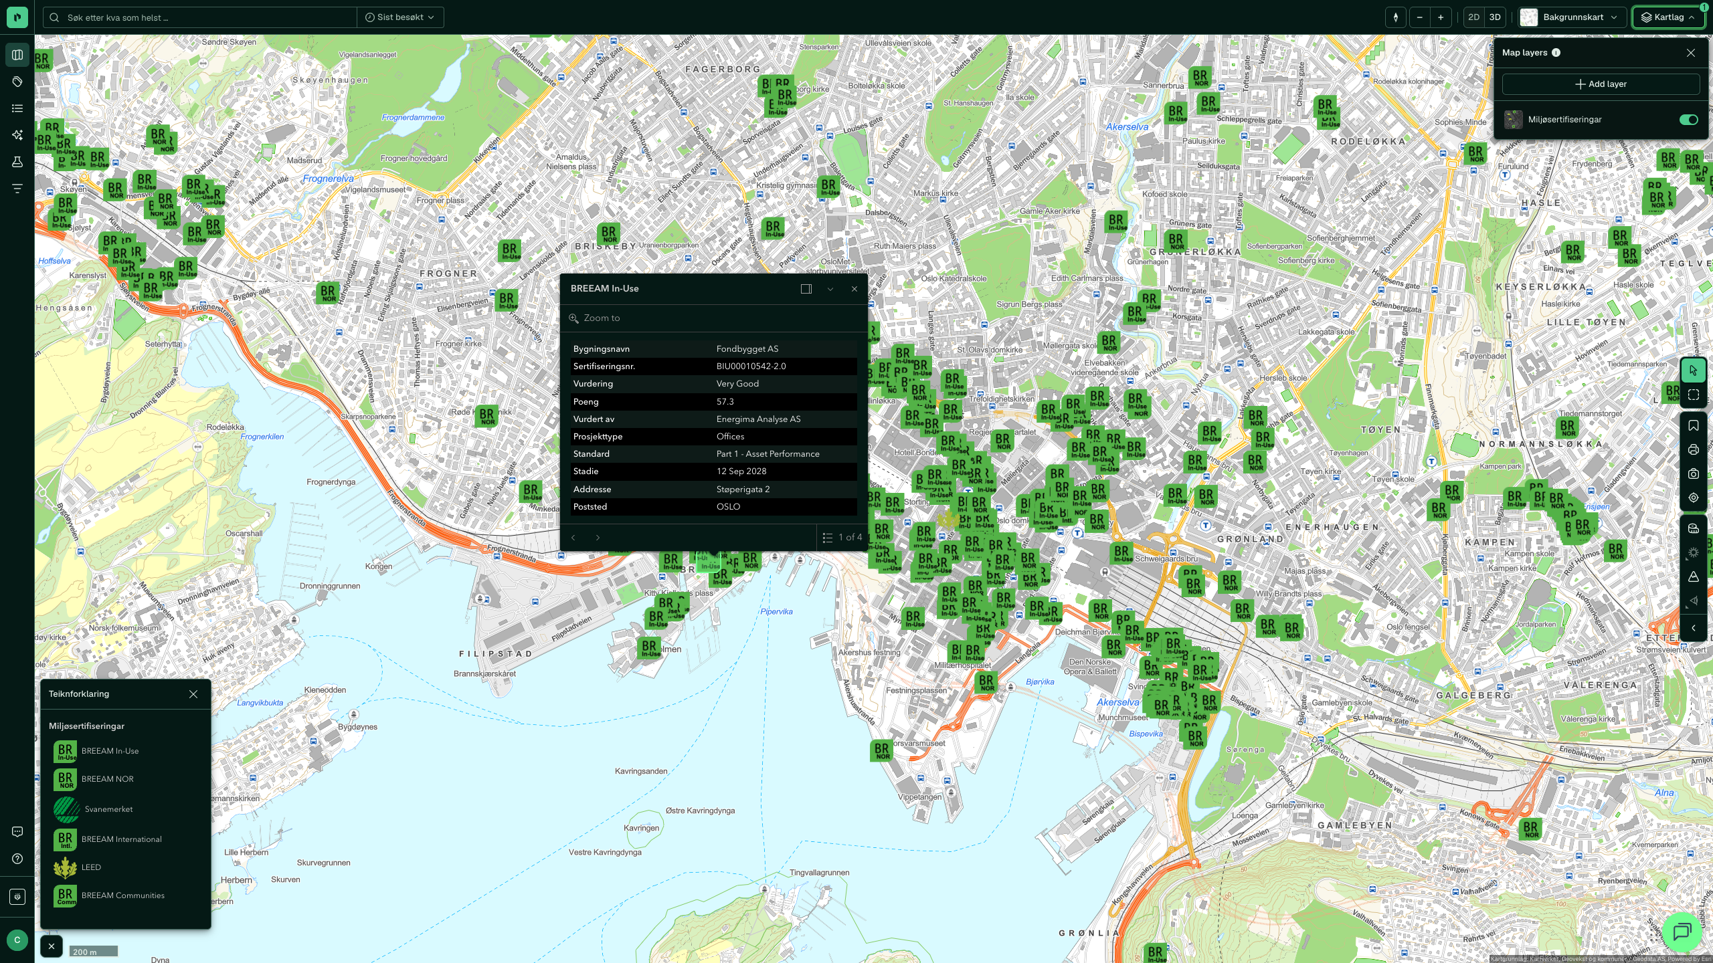Open the list view sidebar icon
Screen dimensions: 1713x963
(17, 108)
